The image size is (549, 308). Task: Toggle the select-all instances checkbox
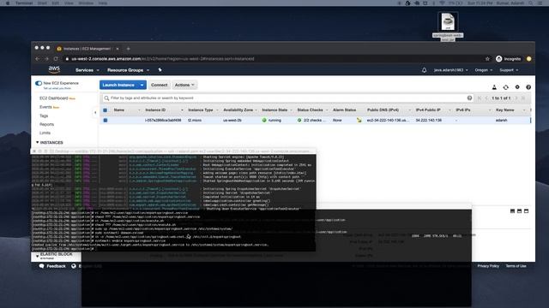(105, 110)
